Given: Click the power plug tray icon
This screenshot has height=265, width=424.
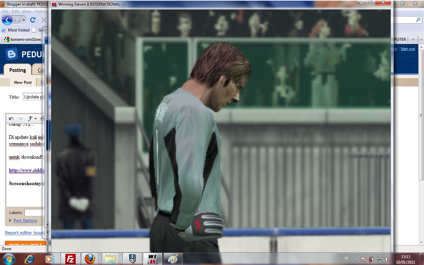Looking at the screenshot, I should click(372, 260).
